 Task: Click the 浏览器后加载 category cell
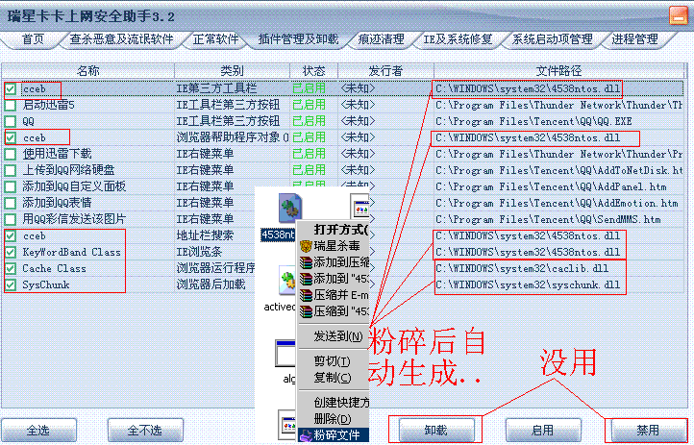click(211, 284)
